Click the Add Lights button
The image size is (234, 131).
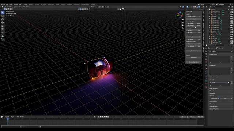click(193, 19)
